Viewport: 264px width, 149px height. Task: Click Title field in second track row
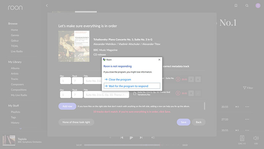pos(106,94)
